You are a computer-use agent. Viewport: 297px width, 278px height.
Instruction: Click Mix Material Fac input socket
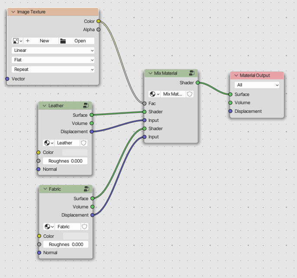(x=145, y=103)
